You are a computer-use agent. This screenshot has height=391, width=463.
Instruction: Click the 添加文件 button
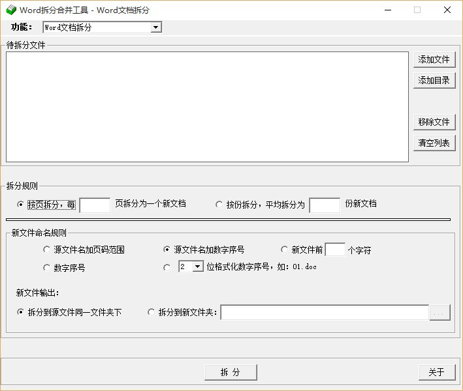click(434, 60)
